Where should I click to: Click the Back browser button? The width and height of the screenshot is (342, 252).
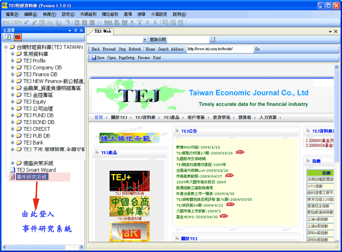pos(96,49)
